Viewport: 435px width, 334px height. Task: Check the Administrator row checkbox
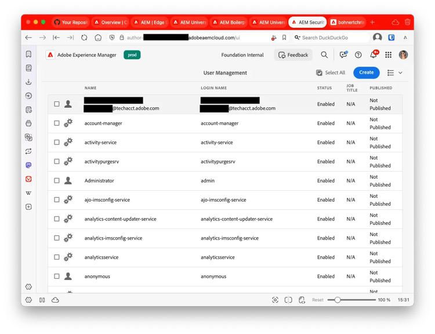tap(57, 180)
